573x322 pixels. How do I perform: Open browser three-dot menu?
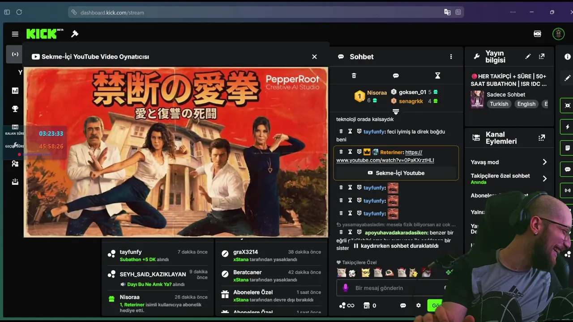tap(513, 12)
